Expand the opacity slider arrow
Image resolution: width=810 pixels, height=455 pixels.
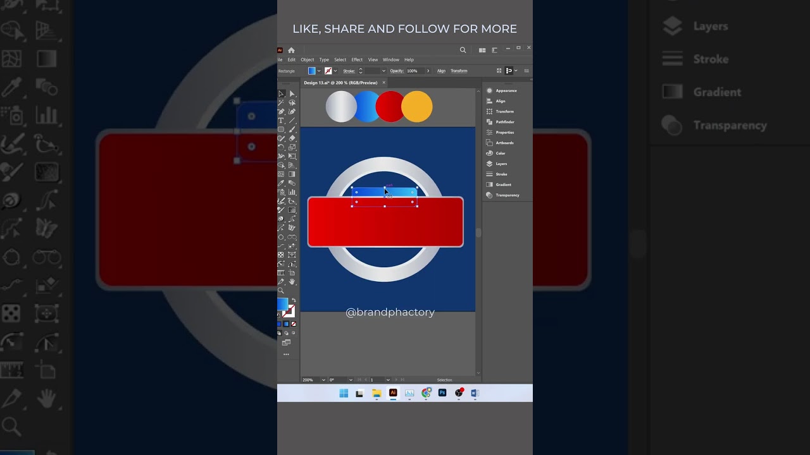tap(428, 71)
